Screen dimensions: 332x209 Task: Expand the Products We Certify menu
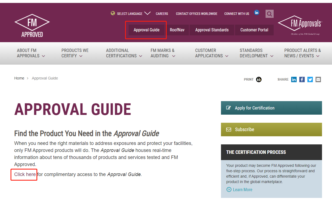pyautogui.click(x=75, y=53)
